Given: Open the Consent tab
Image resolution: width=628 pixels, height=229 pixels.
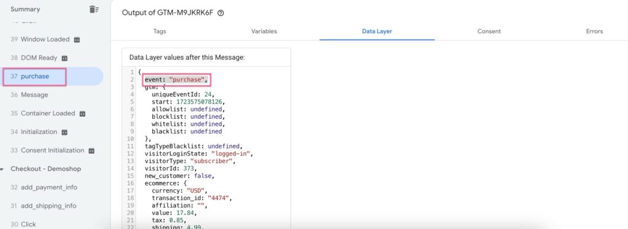Looking at the screenshot, I should [489, 31].
